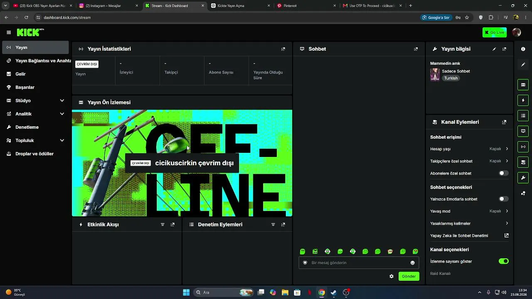Screen dimensions: 532x299
Task: Open Yapay Zeka ile Sohbet Denetimi external link
Action: (x=506, y=235)
